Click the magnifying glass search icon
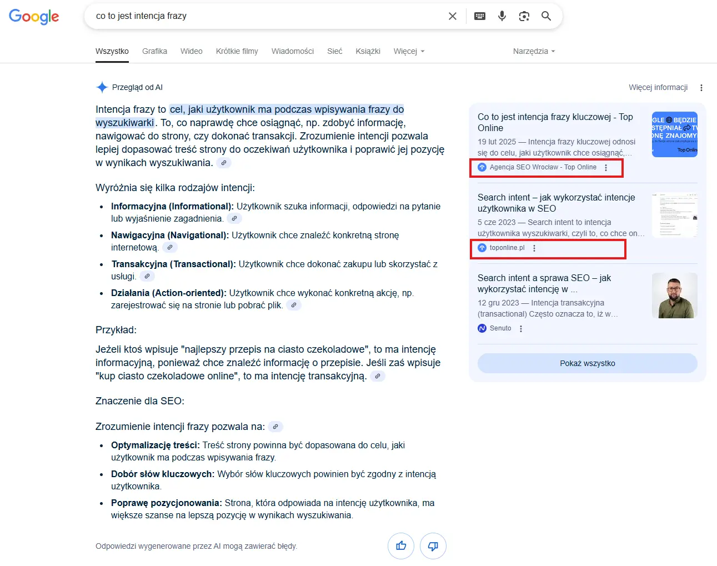Image resolution: width=717 pixels, height=566 pixels. click(x=546, y=16)
